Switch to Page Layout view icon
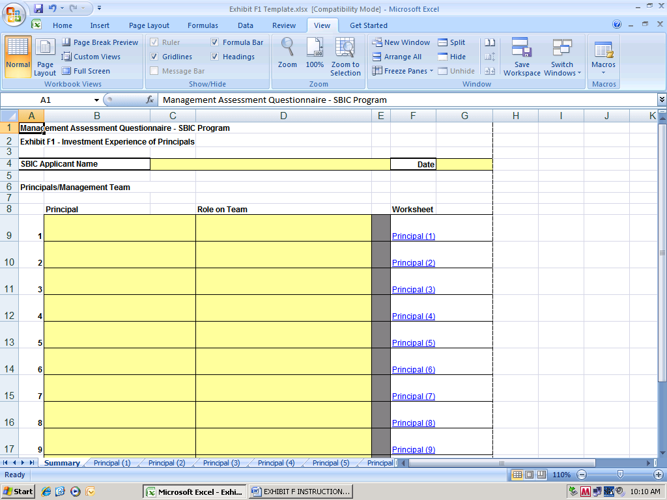The image size is (667, 500). [x=45, y=49]
